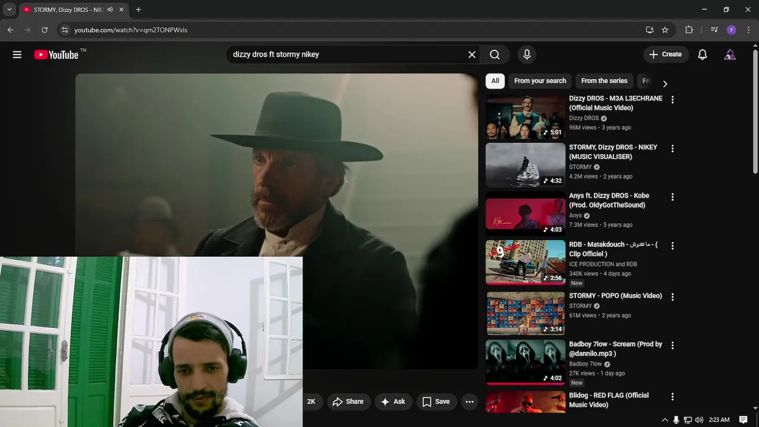This screenshot has width=759, height=427.
Task: Open the tab search dropdown
Action: coord(9,9)
